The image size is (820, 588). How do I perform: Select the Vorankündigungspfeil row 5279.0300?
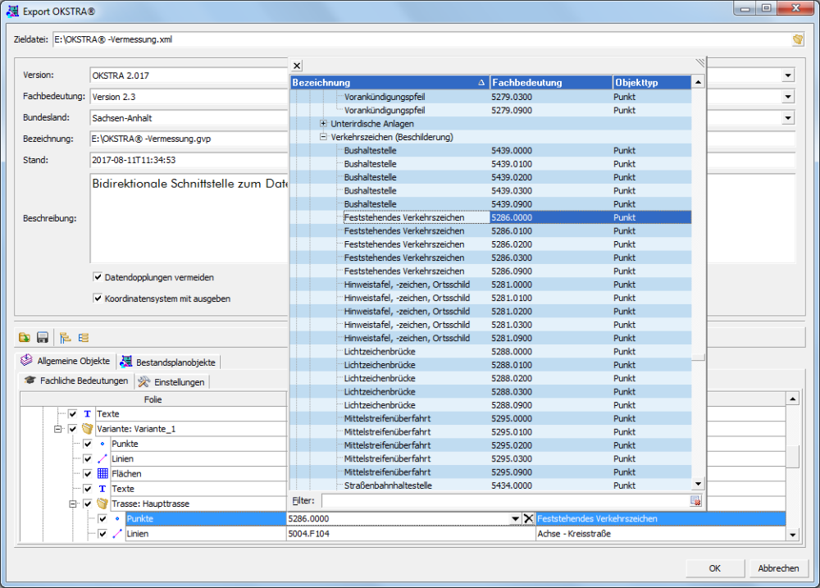coord(490,97)
